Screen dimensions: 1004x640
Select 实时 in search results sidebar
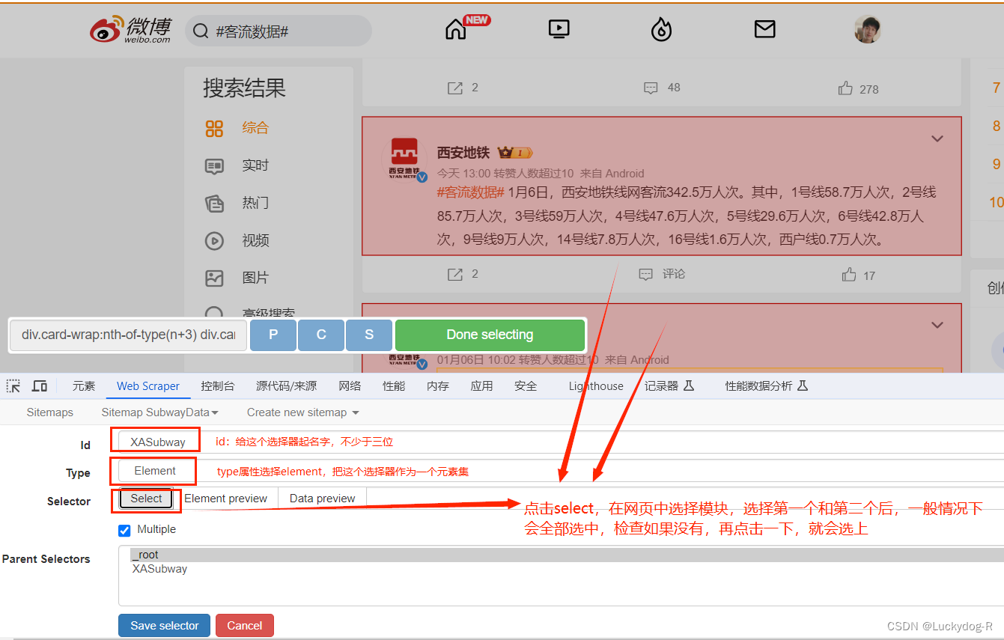pyautogui.click(x=255, y=165)
